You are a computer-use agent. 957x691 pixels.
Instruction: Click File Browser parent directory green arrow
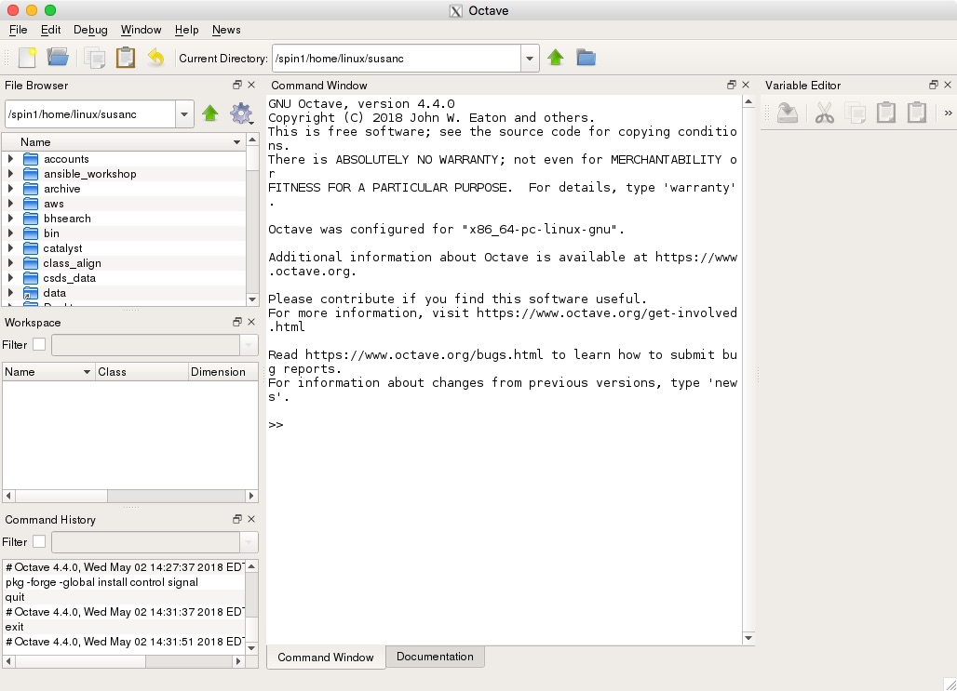[210, 114]
